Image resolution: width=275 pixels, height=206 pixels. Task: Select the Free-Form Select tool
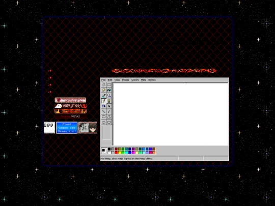(x=104, y=85)
